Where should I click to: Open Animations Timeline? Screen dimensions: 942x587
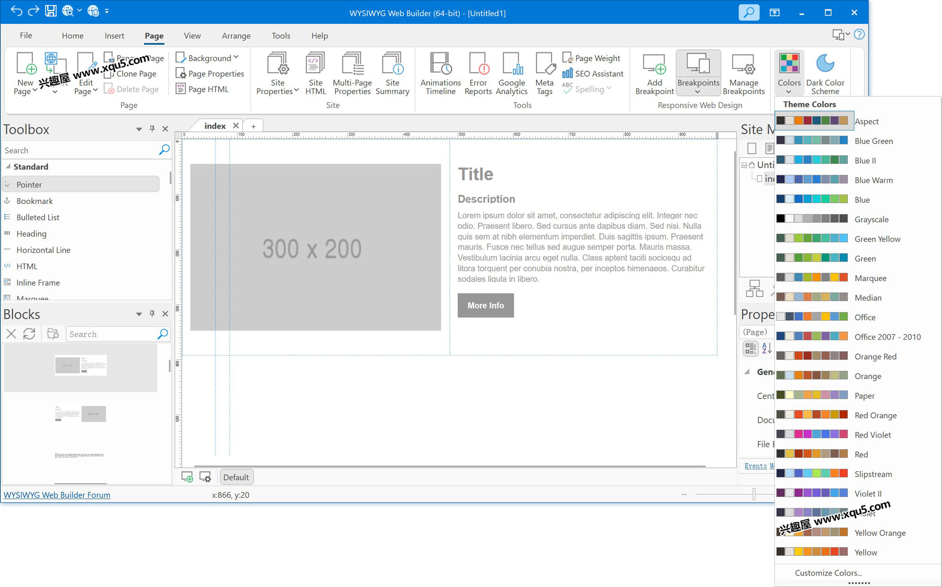pyautogui.click(x=440, y=73)
